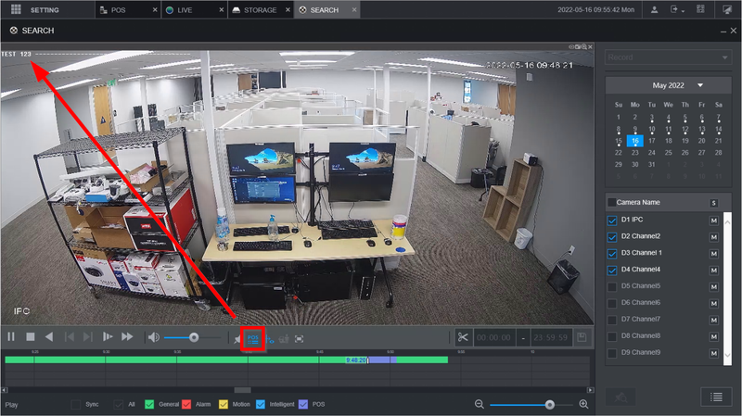Image resolution: width=742 pixels, height=416 pixels.
Task: Step to the previous frame
Action: coord(69,336)
